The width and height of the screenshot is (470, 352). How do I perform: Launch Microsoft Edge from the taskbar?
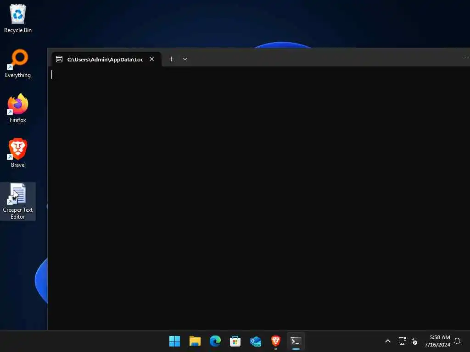click(x=215, y=341)
